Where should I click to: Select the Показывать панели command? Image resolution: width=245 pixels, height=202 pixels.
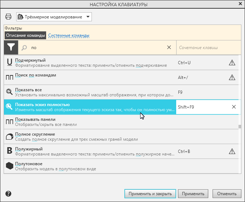tap(90, 122)
